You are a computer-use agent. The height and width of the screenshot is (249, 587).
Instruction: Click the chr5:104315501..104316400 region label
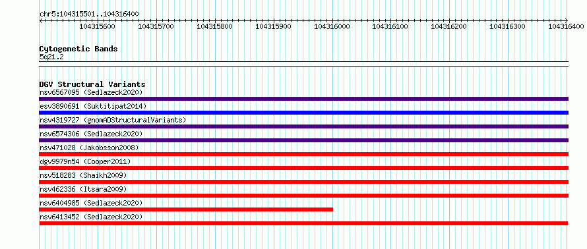(x=89, y=14)
